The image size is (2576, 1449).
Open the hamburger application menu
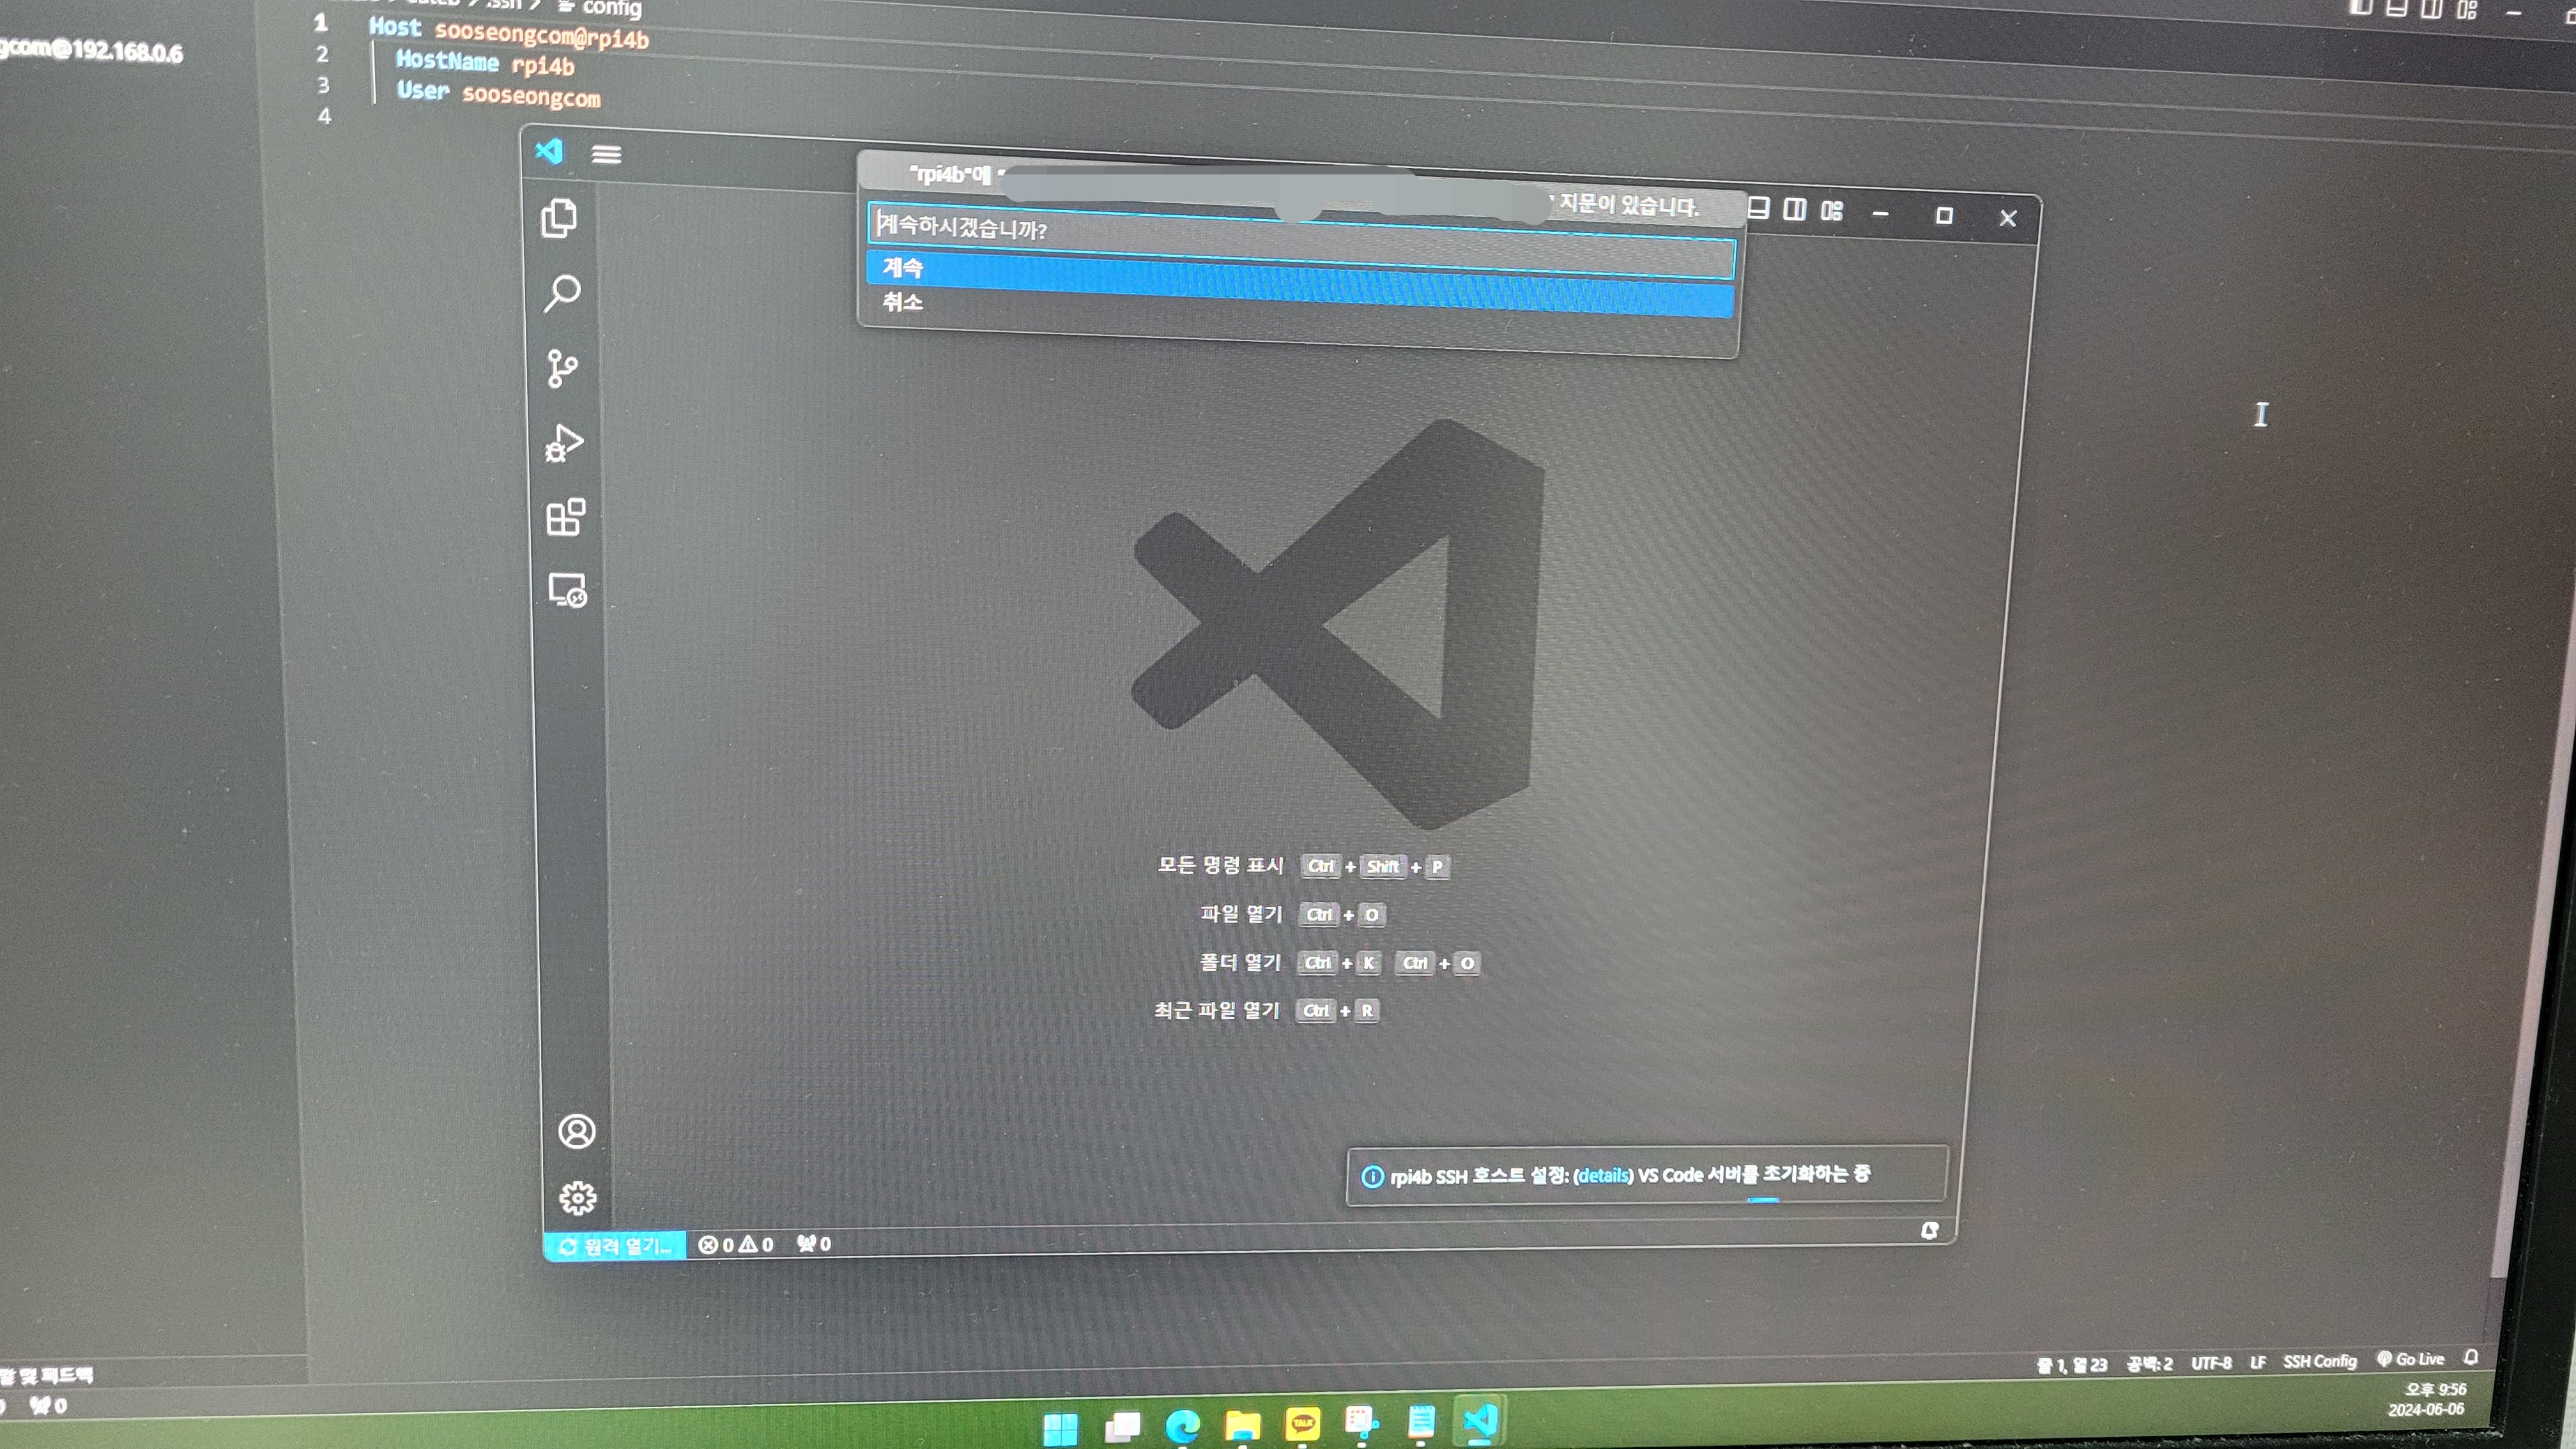coord(606,154)
